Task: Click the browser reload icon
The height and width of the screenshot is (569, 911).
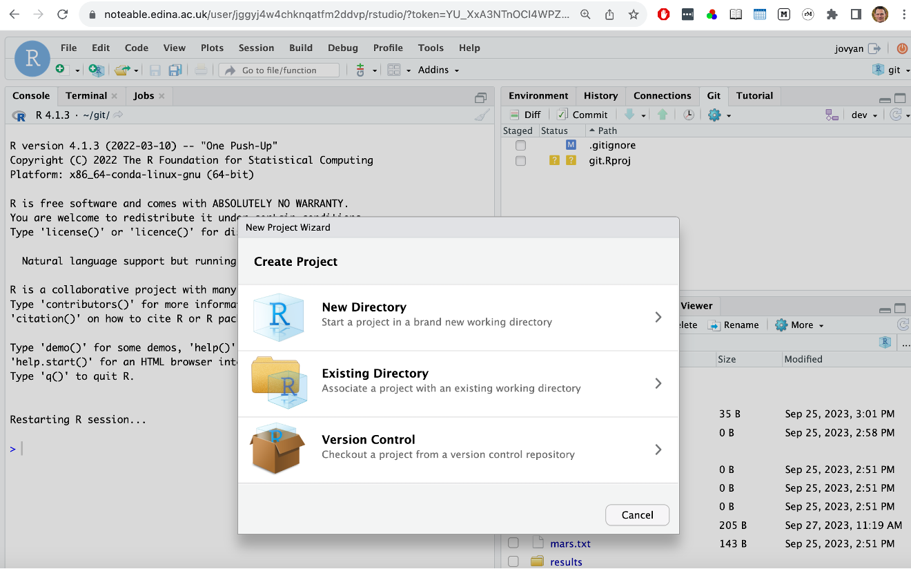Action: coord(63,15)
